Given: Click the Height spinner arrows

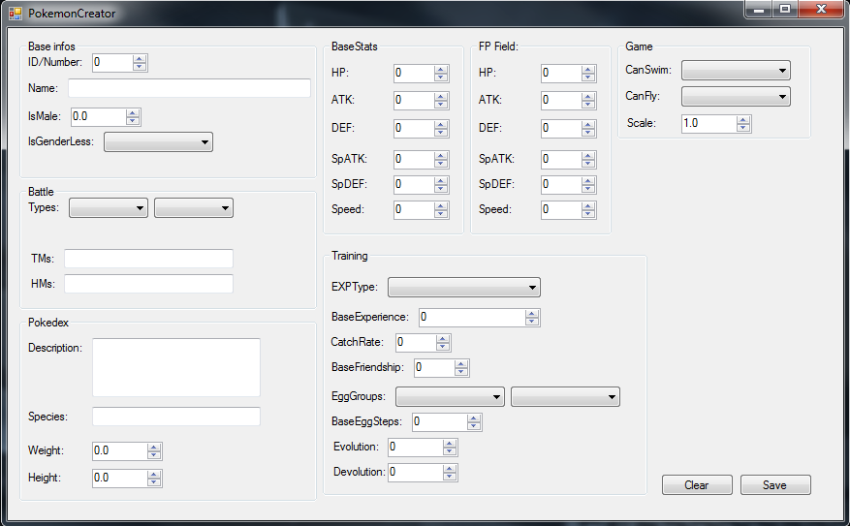Looking at the screenshot, I should (154, 479).
